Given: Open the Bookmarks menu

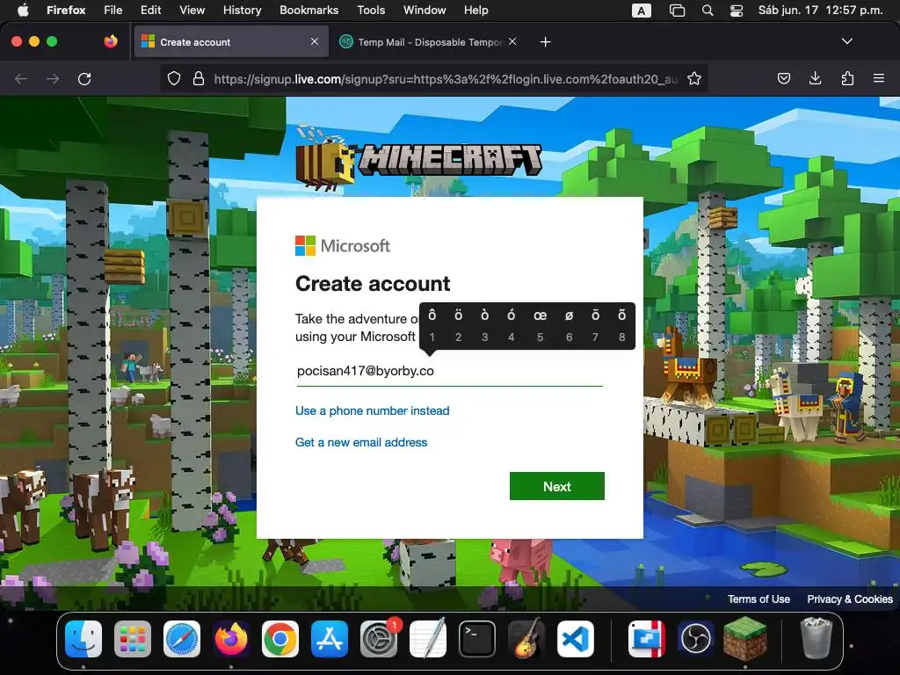Looking at the screenshot, I should pos(308,10).
